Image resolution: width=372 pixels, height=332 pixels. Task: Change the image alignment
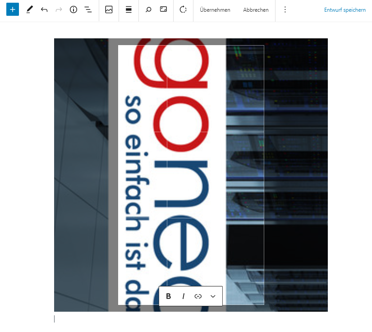pyautogui.click(x=129, y=9)
